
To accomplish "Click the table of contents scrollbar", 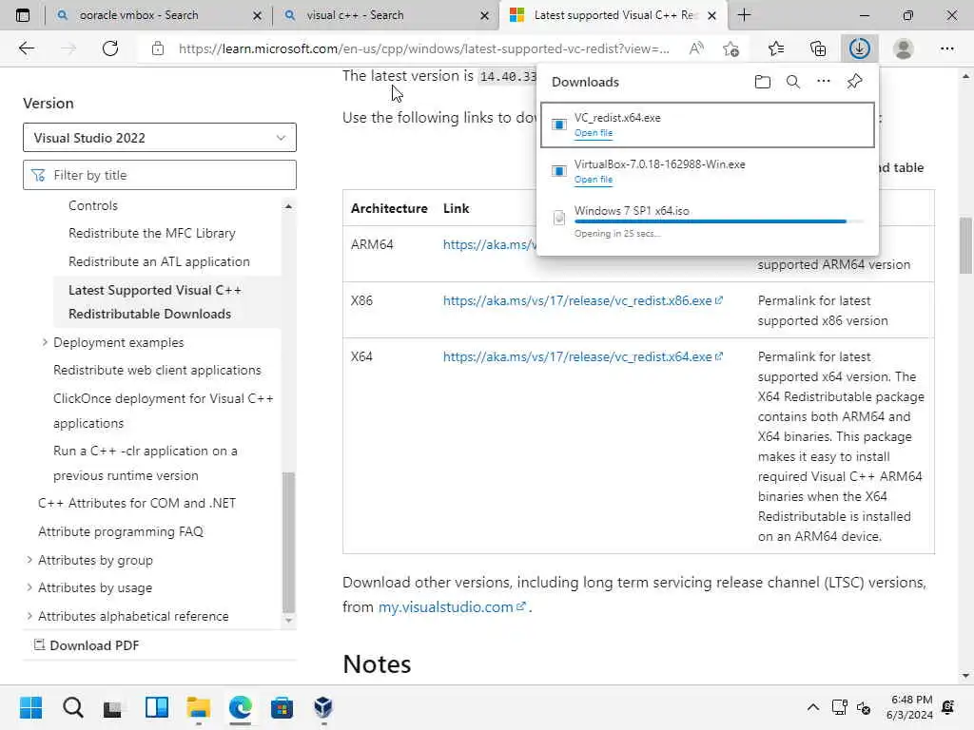I will [288, 542].
